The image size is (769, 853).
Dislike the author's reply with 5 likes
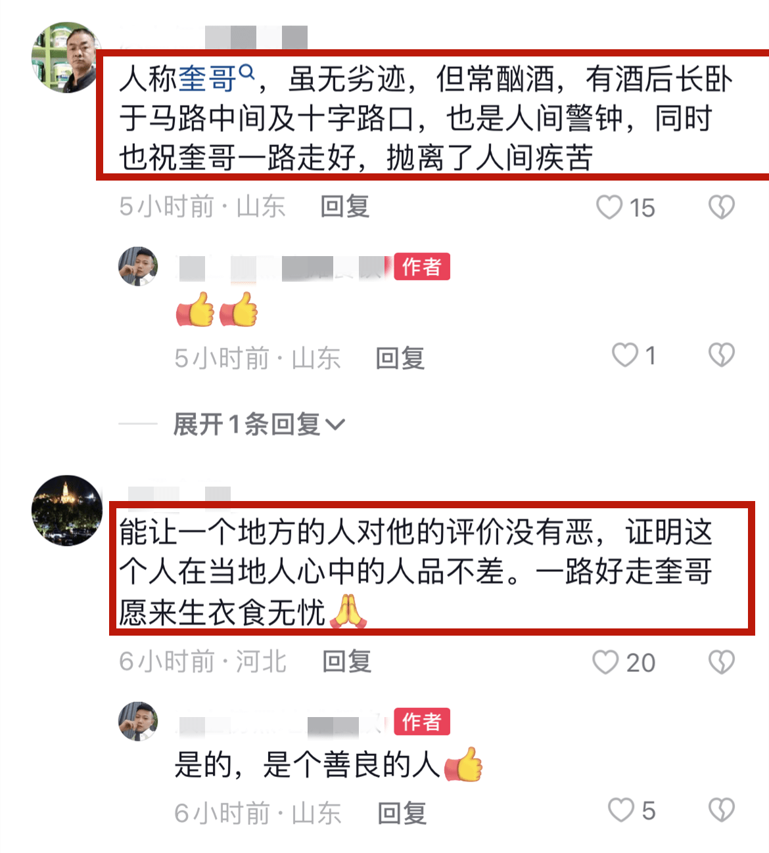click(x=721, y=810)
